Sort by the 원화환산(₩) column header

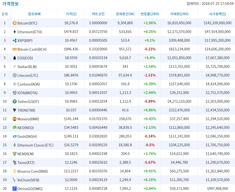click(x=125, y=14)
